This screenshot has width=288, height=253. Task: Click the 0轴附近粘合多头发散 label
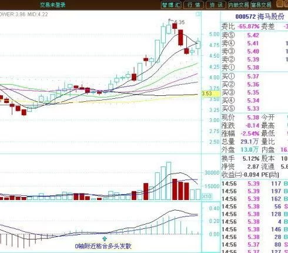(x=103, y=247)
